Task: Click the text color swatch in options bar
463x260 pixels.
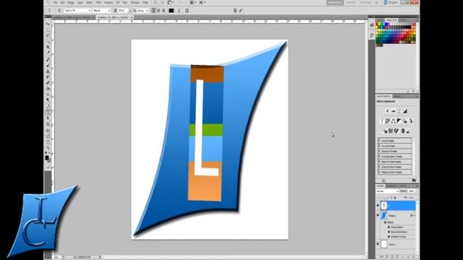Action: tap(171, 11)
